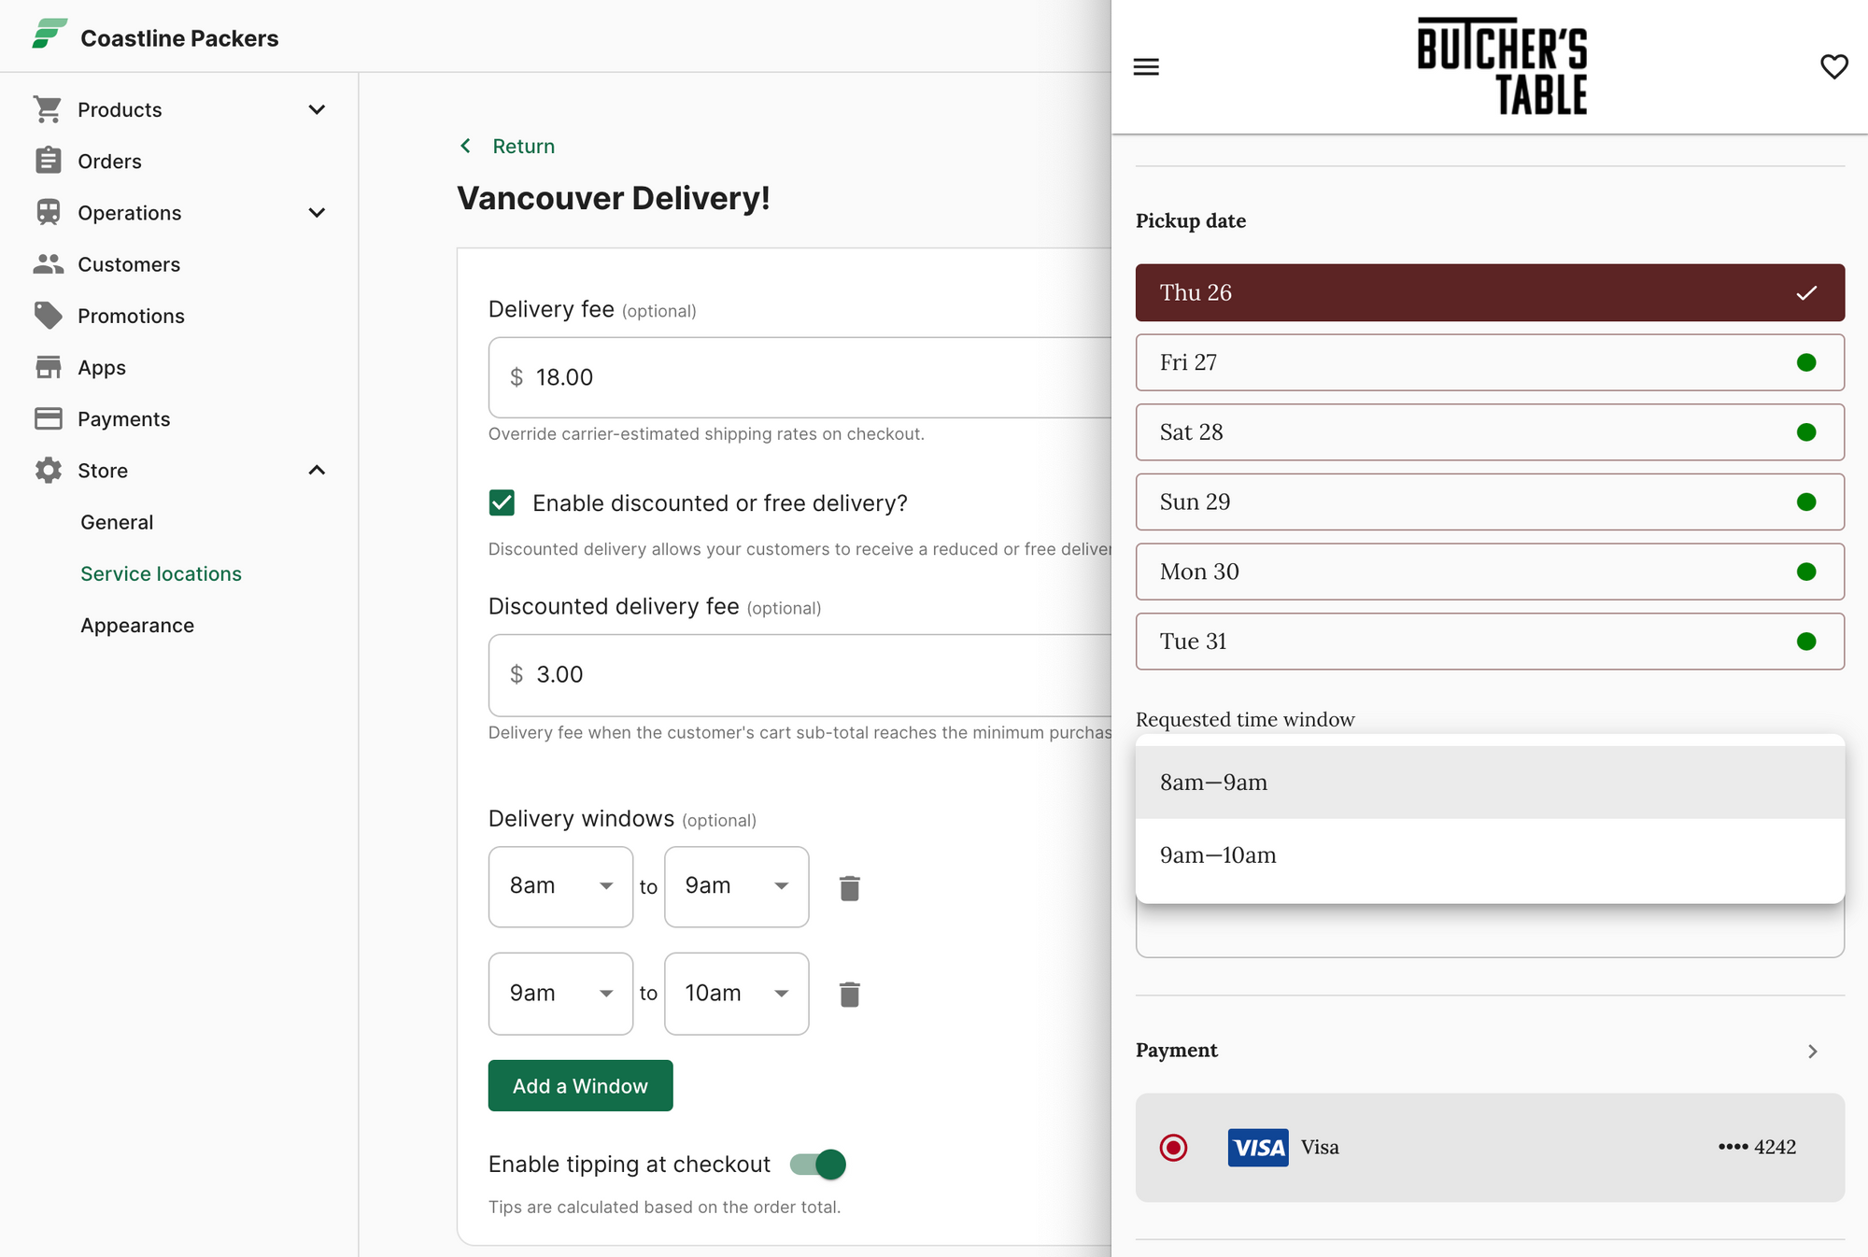Select Mon 30 pickup date
Image resolution: width=1868 pixels, height=1257 pixels.
pos(1490,572)
